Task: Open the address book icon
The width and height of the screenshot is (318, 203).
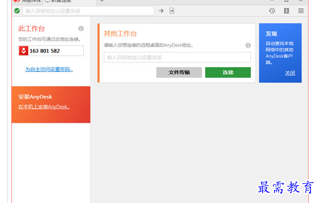Action: [286, 11]
